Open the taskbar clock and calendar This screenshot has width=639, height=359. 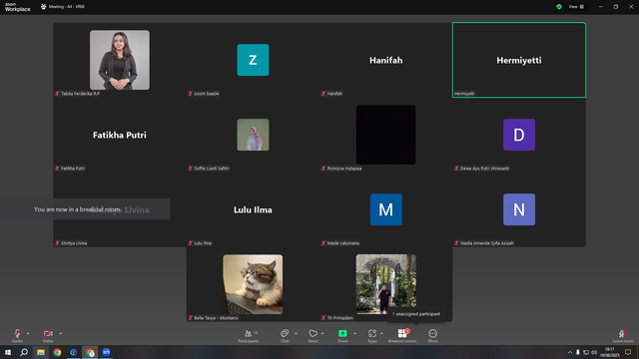coord(610,352)
